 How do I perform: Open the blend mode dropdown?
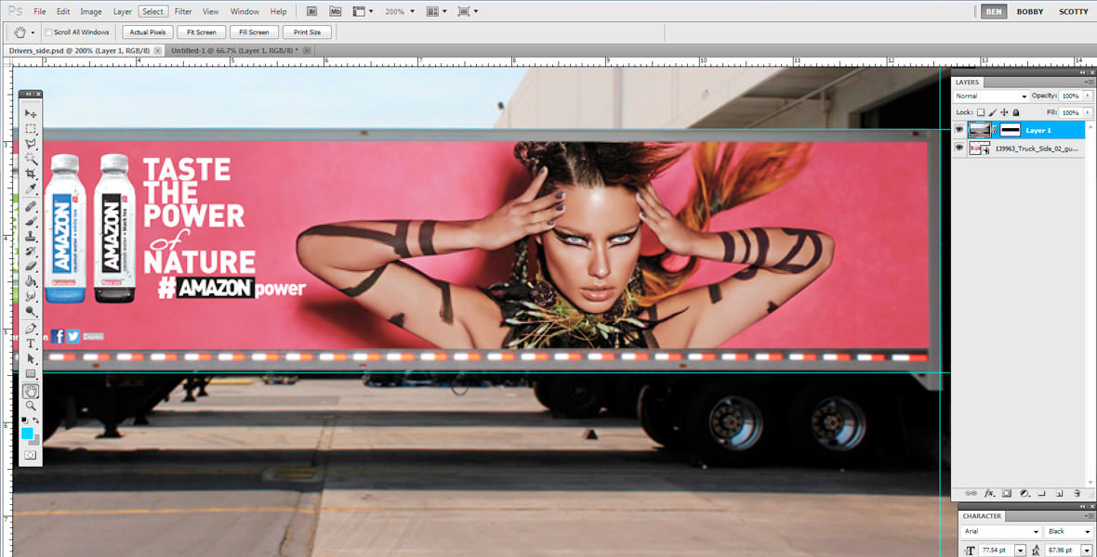(x=991, y=96)
